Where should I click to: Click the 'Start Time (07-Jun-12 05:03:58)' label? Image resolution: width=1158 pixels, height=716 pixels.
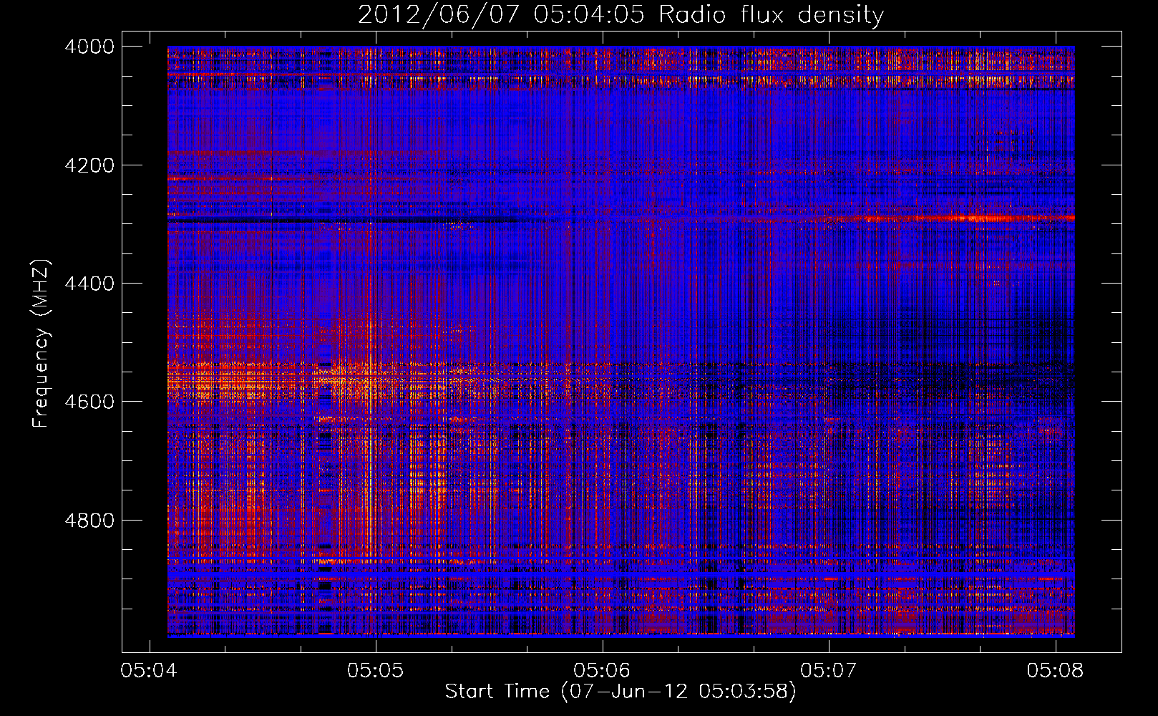pos(621,692)
